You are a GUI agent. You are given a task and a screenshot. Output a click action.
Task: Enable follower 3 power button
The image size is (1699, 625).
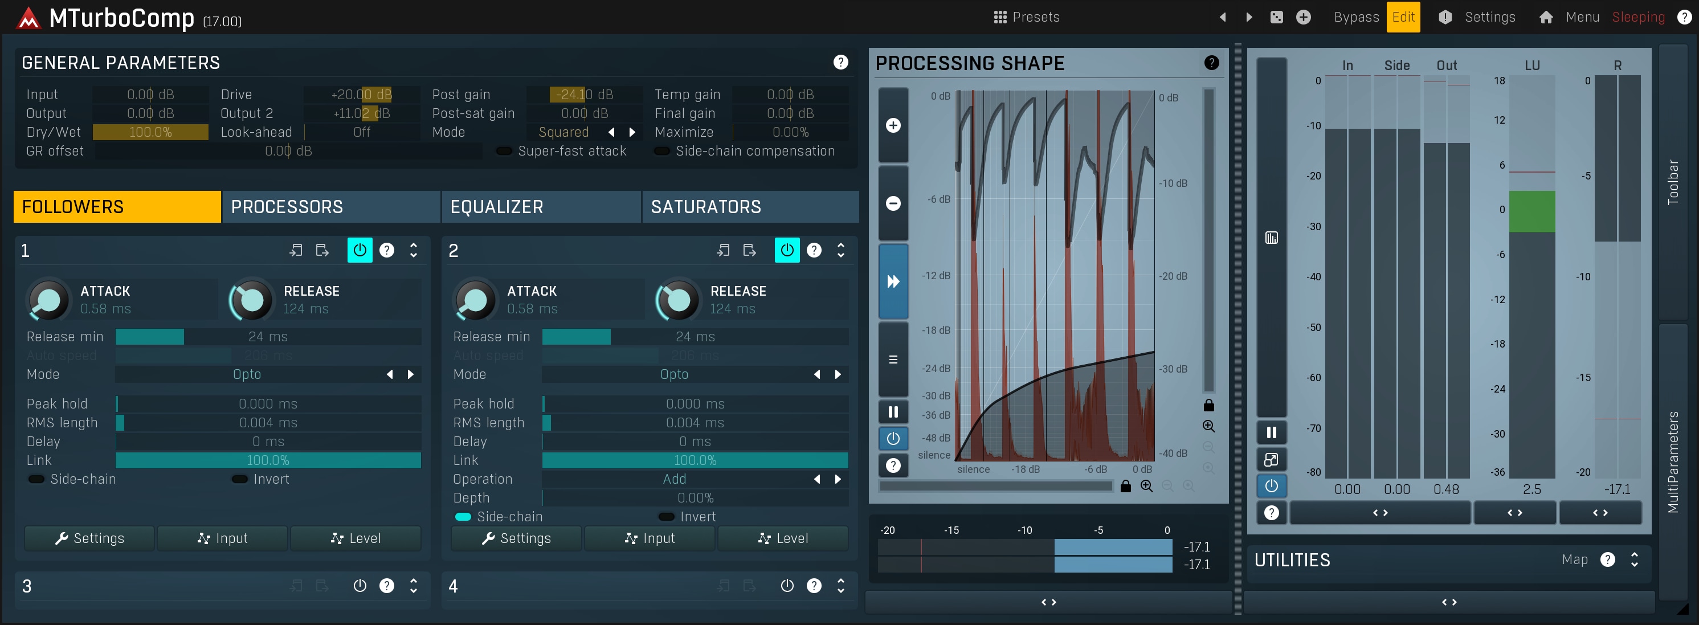coord(360,586)
